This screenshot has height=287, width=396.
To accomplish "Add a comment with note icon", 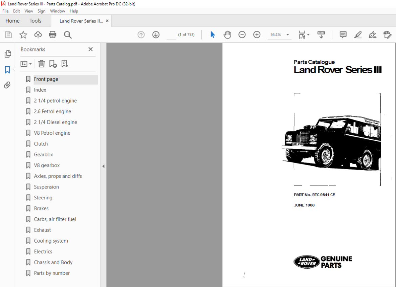I will pos(343,35).
